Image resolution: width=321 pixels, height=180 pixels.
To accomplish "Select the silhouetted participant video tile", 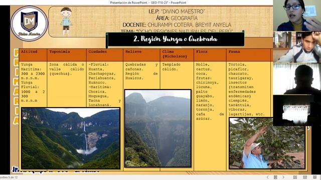I will (297, 79).
